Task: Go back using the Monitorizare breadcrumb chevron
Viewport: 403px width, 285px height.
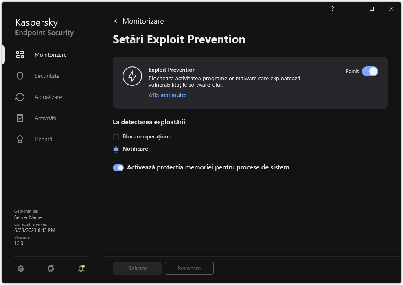Action: click(x=116, y=21)
